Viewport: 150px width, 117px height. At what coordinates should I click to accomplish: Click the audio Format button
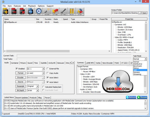[x=20, y=73]
